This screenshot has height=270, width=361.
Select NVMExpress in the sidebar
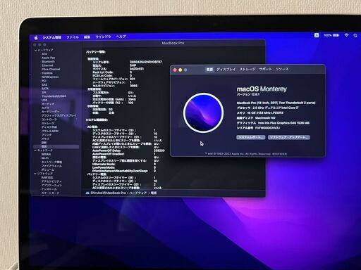[x=50, y=77]
